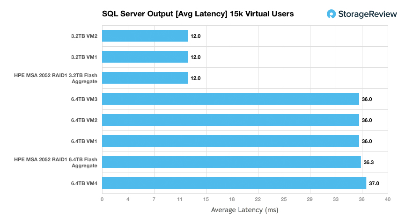
Task: Click the x-axis tick label 18
Action: pyautogui.click(x=232, y=199)
